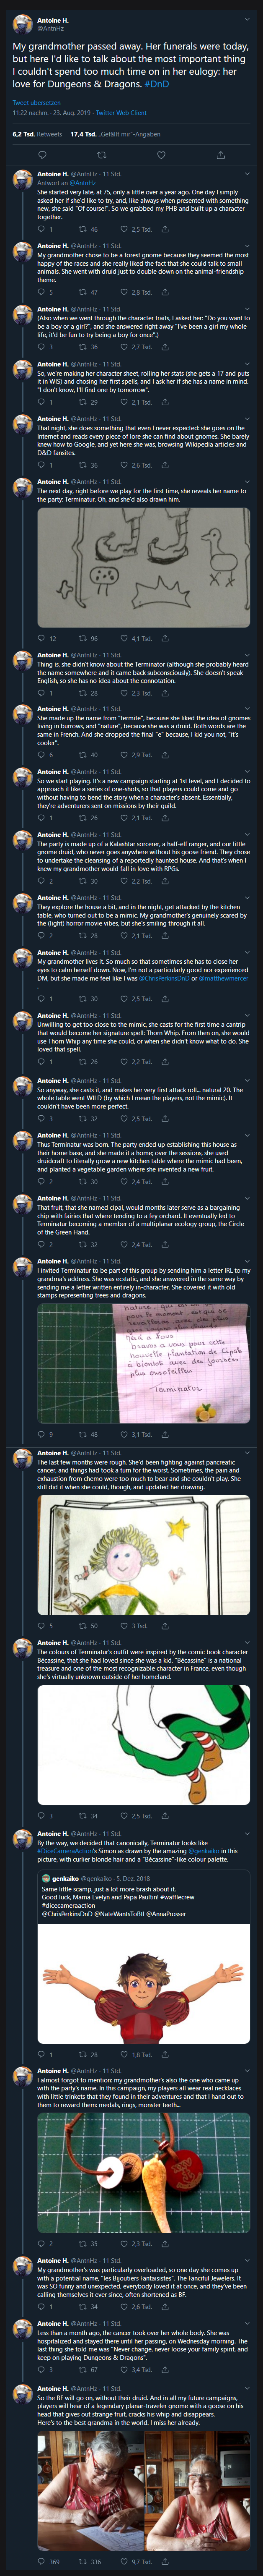Viewport: 263px width, 2576px height.
Task: Open the 6,2 Tsd. Retweets list
Action: [37, 133]
